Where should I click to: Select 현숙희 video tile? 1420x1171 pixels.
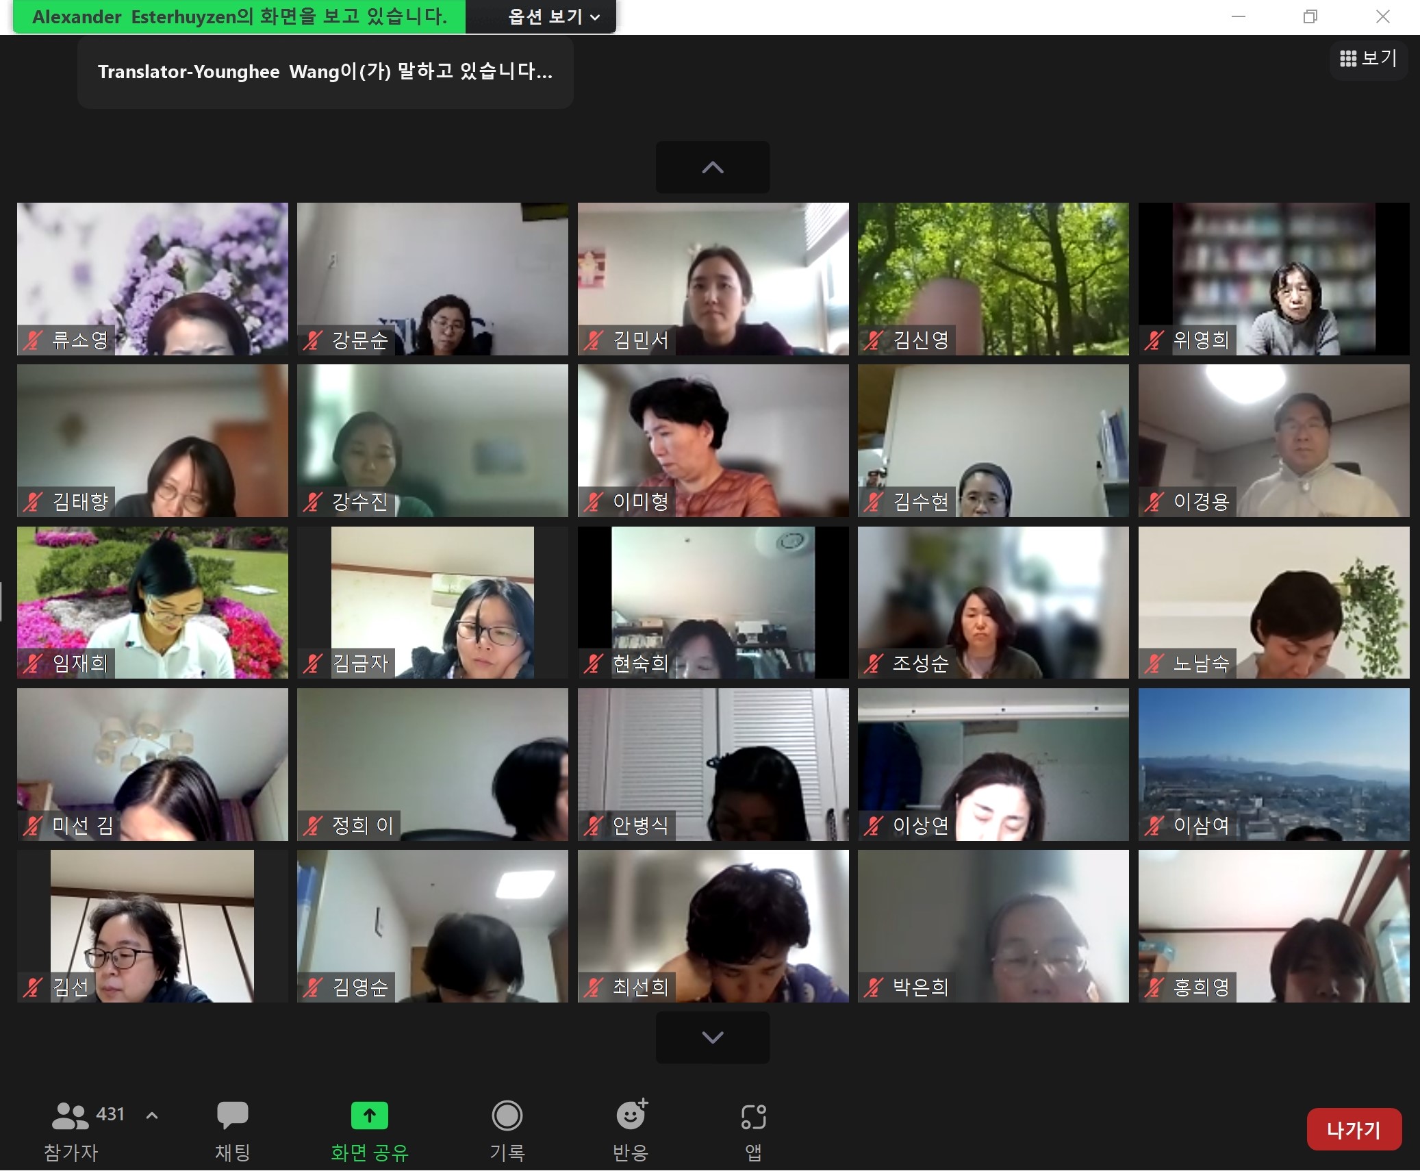(713, 603)
